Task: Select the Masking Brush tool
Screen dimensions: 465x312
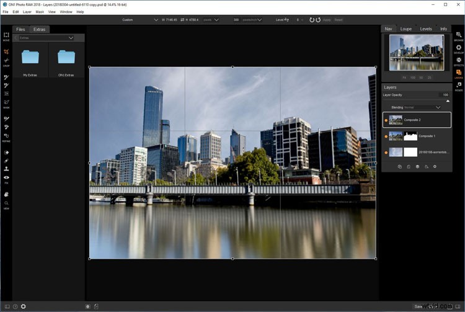Action: 6,77
